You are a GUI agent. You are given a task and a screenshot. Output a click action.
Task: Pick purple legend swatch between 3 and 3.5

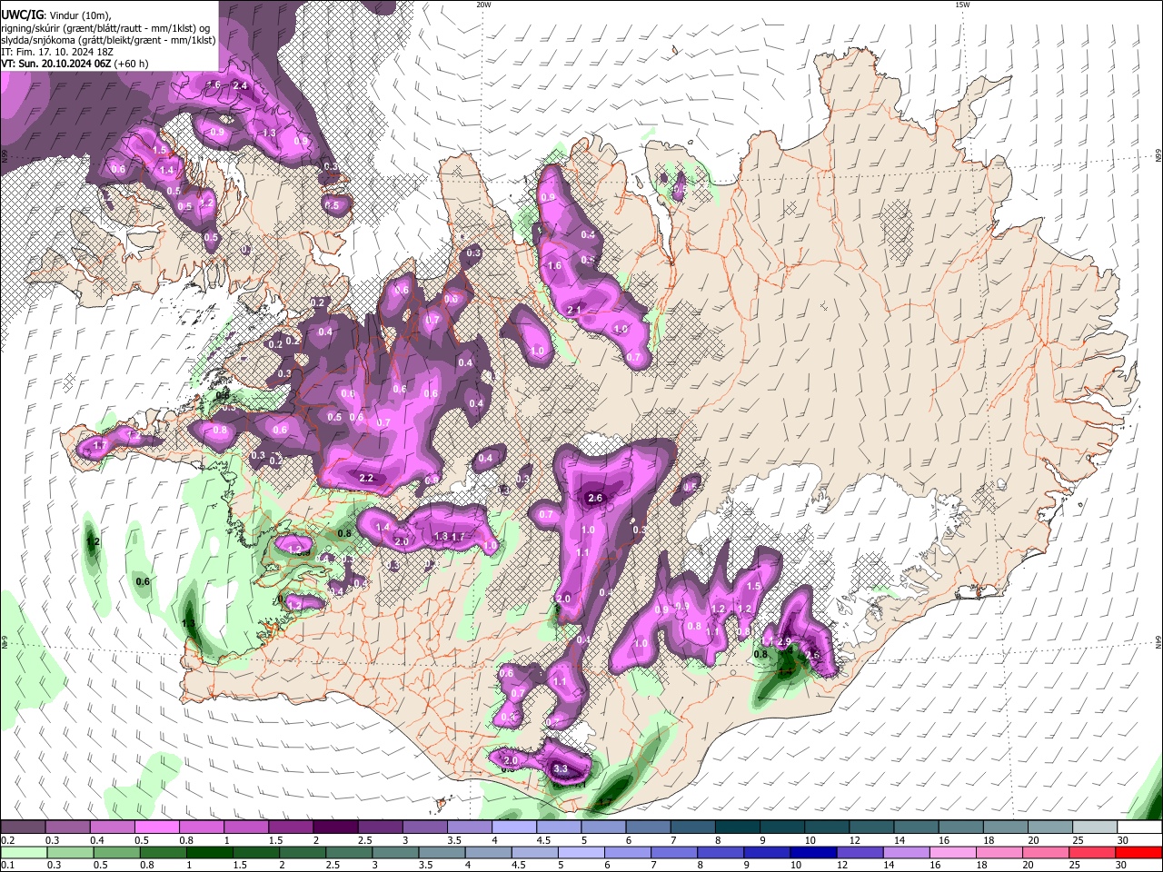[x=423, y=827]
